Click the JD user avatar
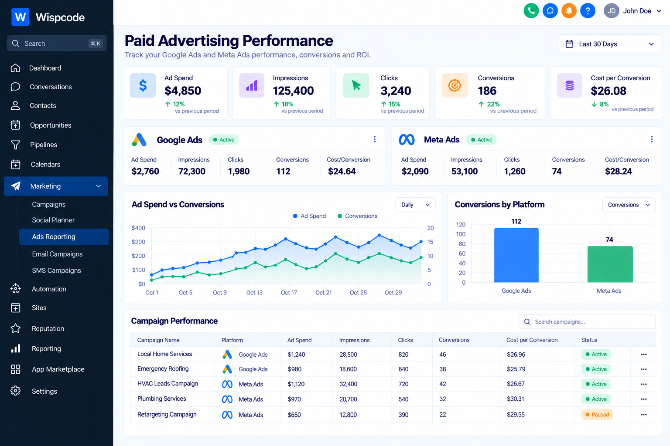Screen dimensions: 670x446 pyautogui.click(x=612, y=11)
